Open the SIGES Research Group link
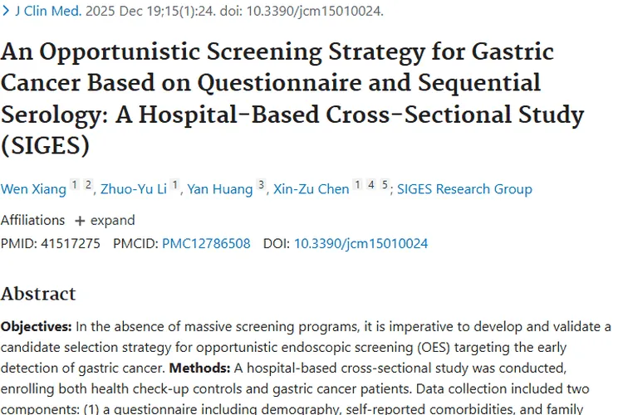 [464, 189]
